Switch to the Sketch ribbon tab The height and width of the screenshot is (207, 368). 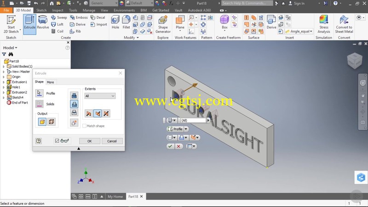(41, 10)
